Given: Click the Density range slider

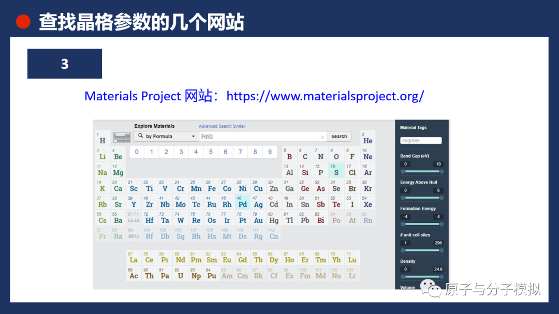Looking at the screenshot, I should pyautogui.click(x=422, y=277).
